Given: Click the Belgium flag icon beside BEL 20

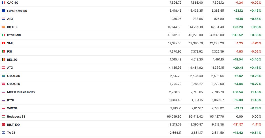Looking at the screenshot, I should click(3, 60).
